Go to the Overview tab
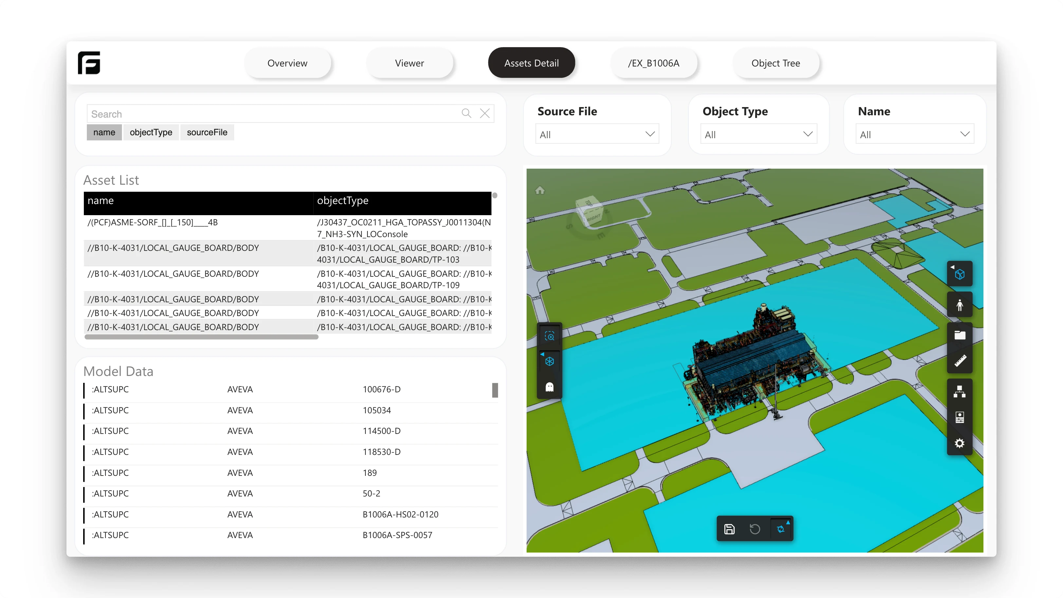The width and height of the screenshot is (1063, 598). coord(288,63)
